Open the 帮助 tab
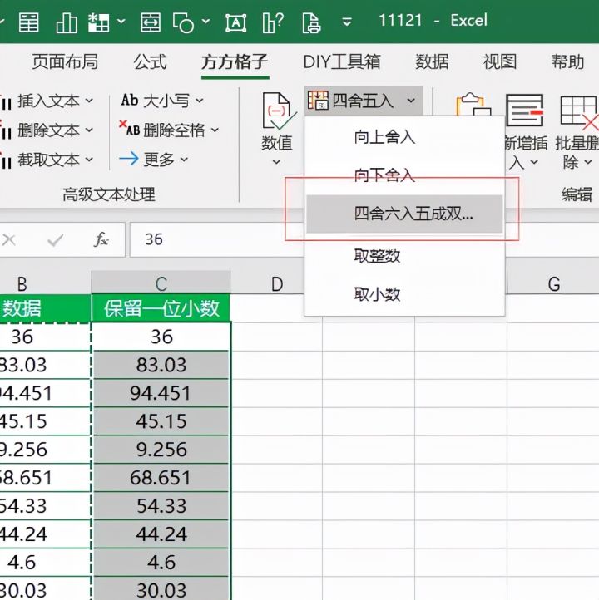The height and width of the screenshot is (600, 599). pos(567,62)
